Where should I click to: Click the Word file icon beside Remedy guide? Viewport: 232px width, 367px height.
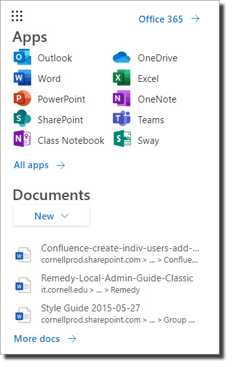click(x=23, y=285)
